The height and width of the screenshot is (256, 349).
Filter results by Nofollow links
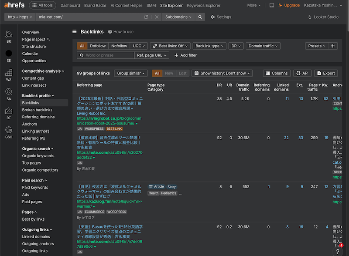[x=119, y=46]
